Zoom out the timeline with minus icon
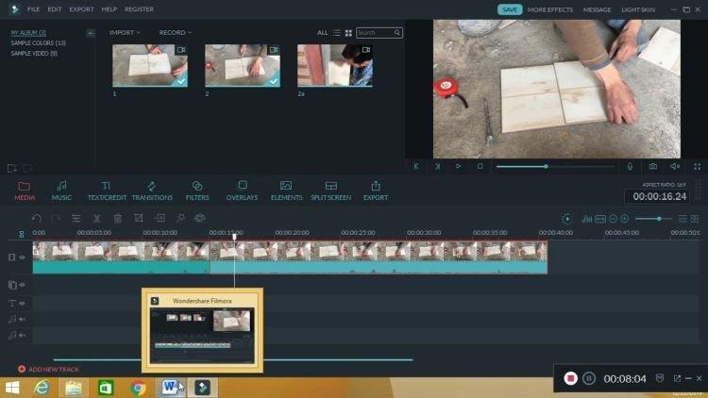The image size is (708, 398). 613,219
